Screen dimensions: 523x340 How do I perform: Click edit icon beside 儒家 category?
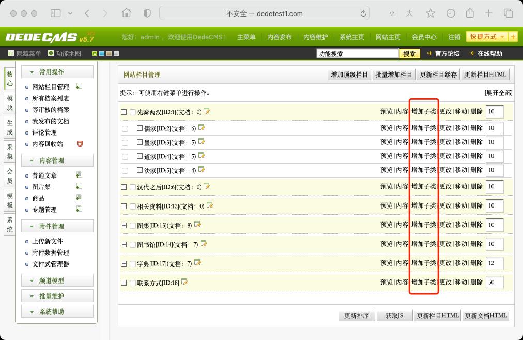click(x=202, y=128)
